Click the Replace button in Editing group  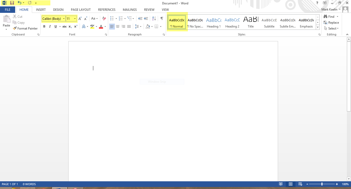click(331, 23)
